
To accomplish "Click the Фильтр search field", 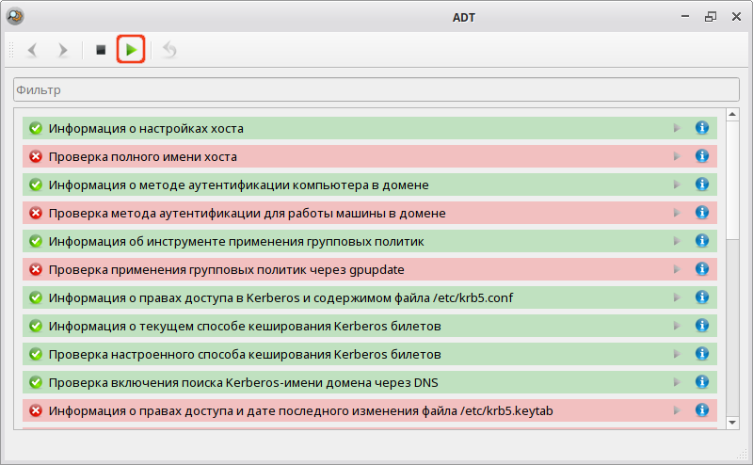I will (x=376, y=90).
